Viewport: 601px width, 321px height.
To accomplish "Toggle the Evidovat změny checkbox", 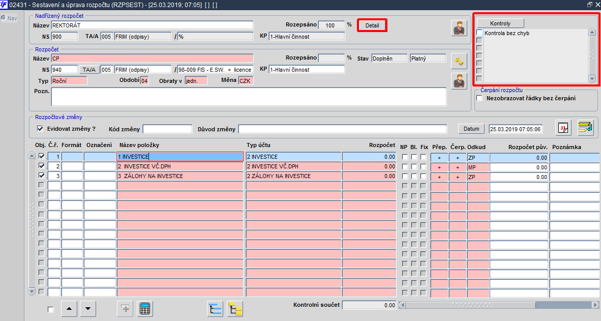I will [x=40, y=129].
